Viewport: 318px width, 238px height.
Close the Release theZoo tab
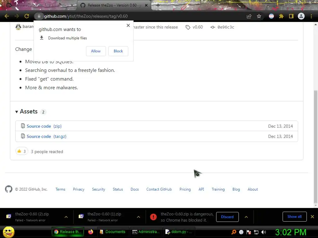point(146,5)
